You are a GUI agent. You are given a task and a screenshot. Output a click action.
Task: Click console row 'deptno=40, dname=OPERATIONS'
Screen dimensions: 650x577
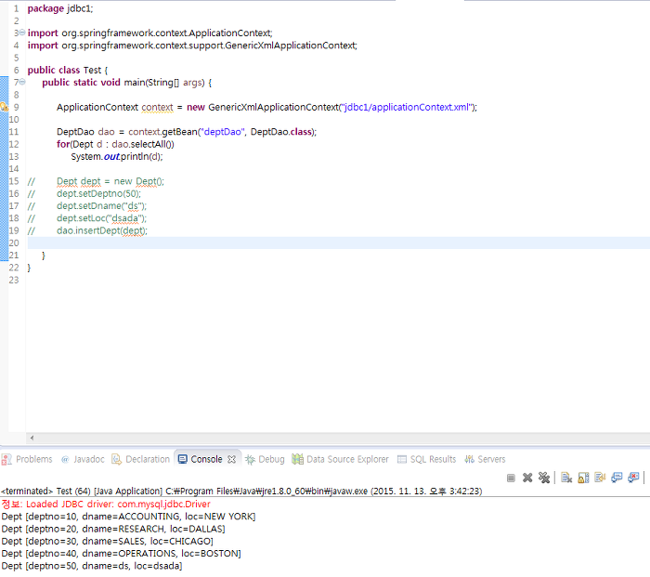[121, 554]
